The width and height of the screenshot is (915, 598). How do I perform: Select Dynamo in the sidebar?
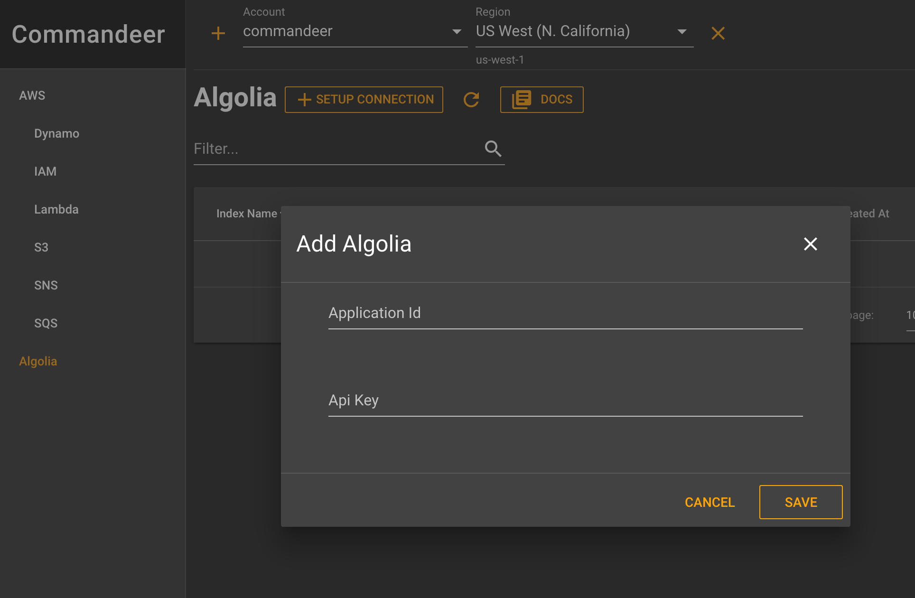pos(56,133)
